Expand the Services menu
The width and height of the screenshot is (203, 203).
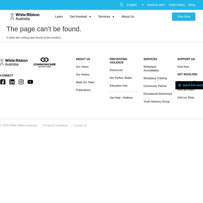coord(106,17)
